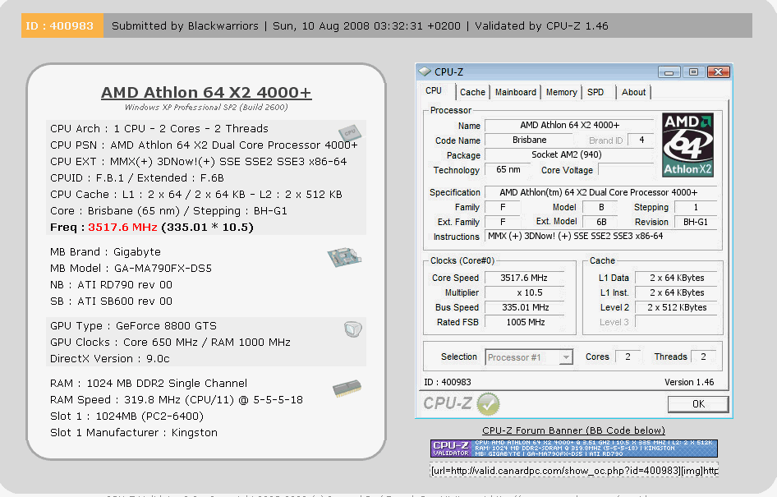Click the Socket AM2 (940) package value
Viewport: 777px width, 497px height.
[567, 154]
